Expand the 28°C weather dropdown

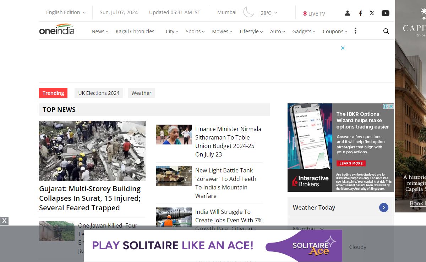269,13
